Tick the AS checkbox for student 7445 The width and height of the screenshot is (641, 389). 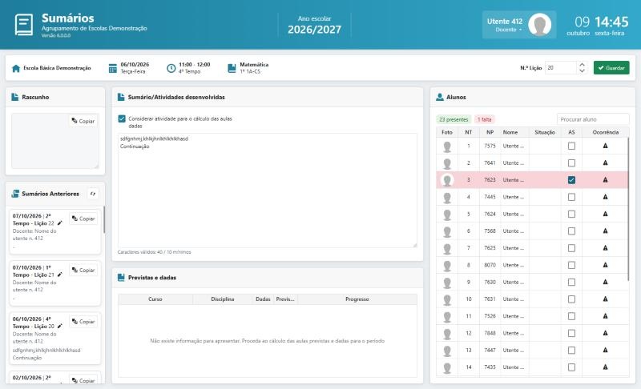(571, 197)
